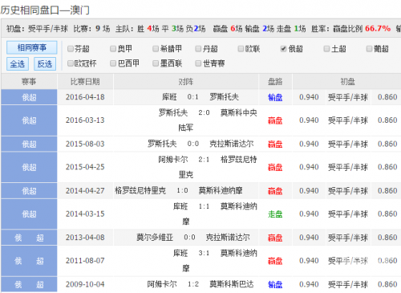Check the 世青赛 league checkbox
Screen dimensions: 401x293
point(198,63)
